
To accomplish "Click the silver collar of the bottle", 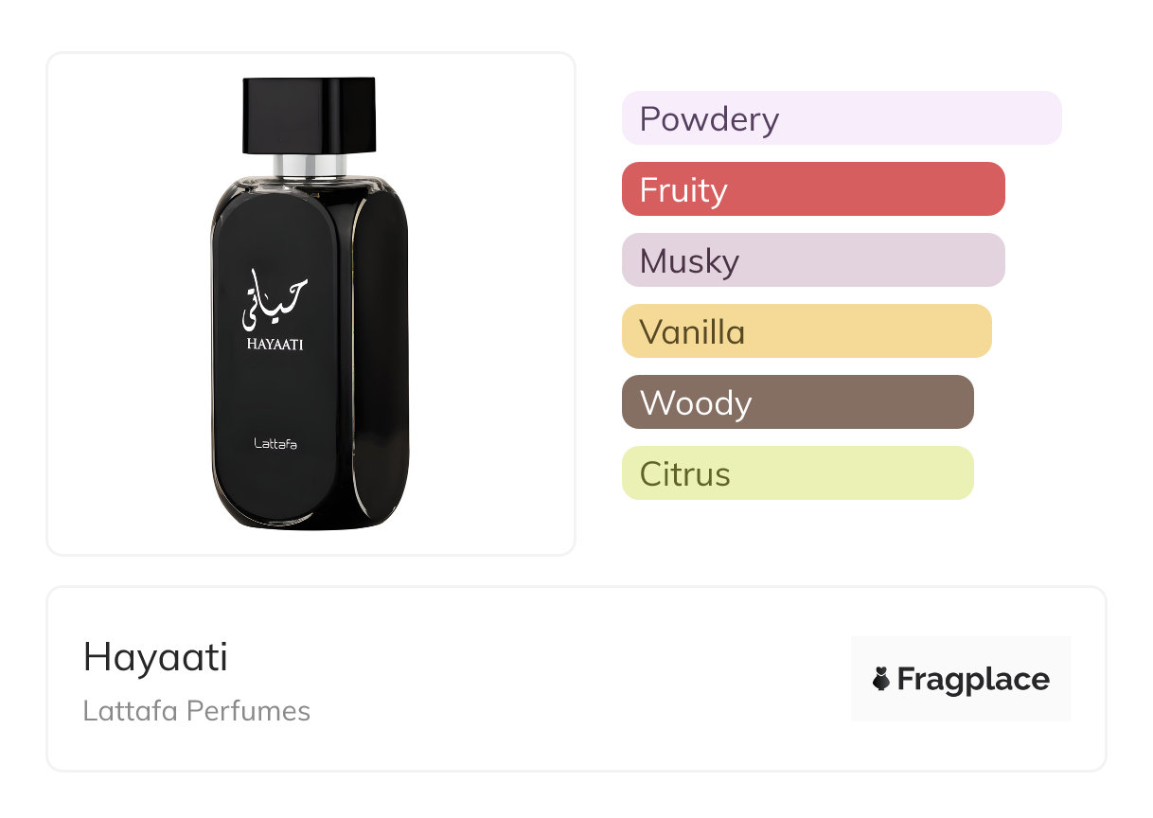I will [310, 167].
